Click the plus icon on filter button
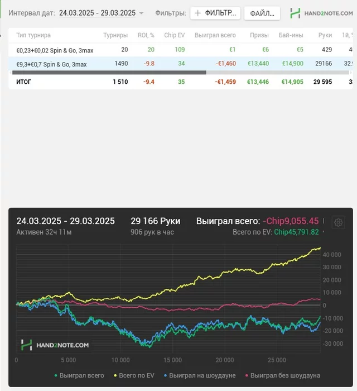Viewport: 357px width, 391px height. pyautogui.click(x=197, y=13)
